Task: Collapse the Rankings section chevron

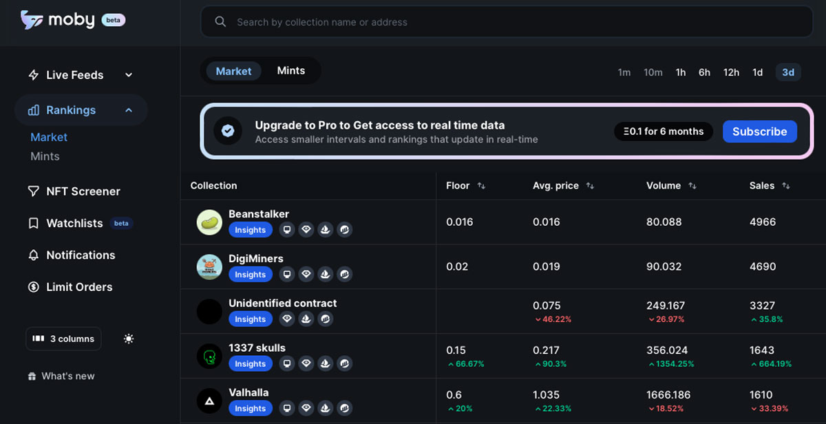Action: tap(129, 110)
